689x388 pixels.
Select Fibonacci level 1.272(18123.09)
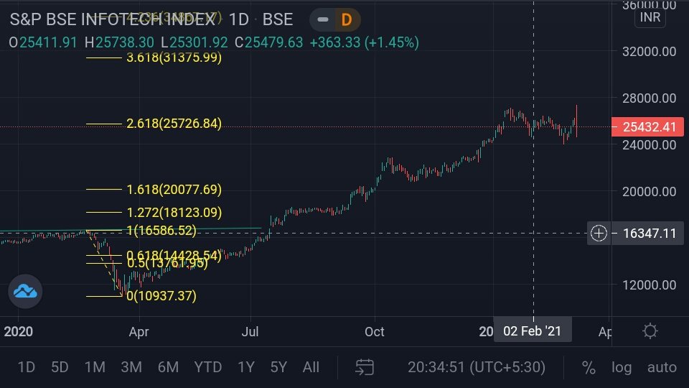174,213
